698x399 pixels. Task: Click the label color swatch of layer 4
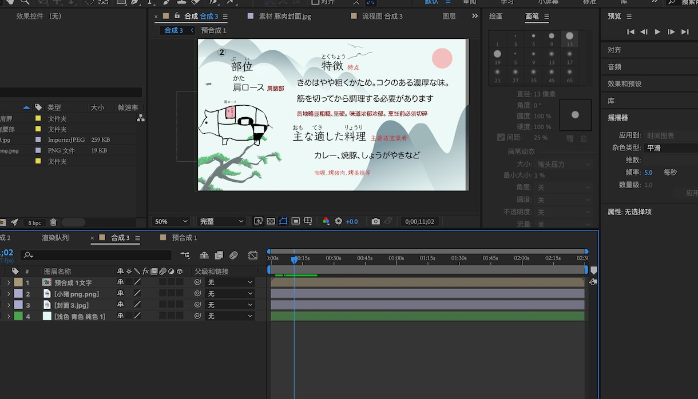click(18, 316)
